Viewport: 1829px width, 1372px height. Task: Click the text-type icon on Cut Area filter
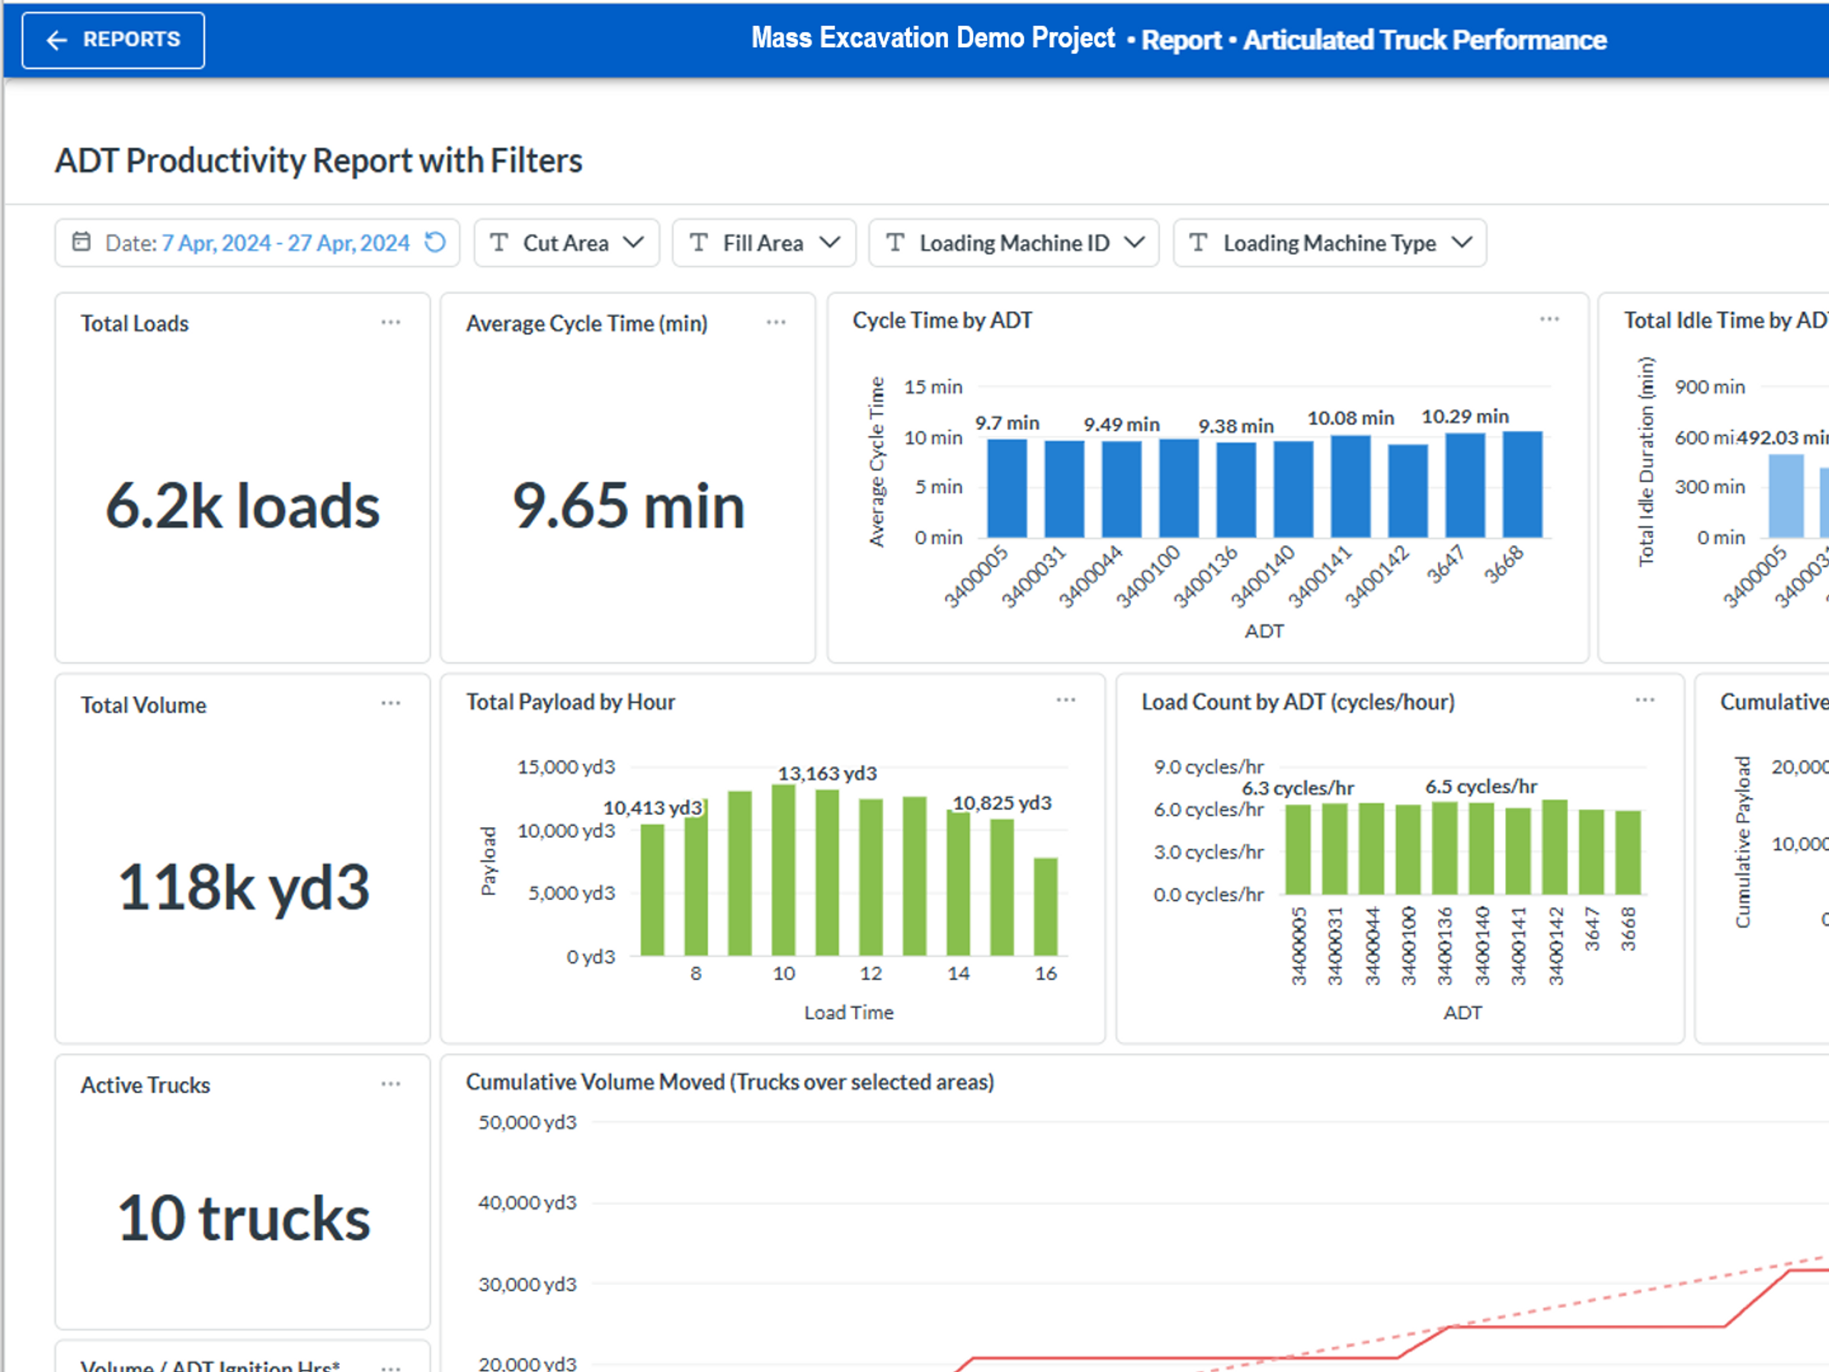coord(498,242)
